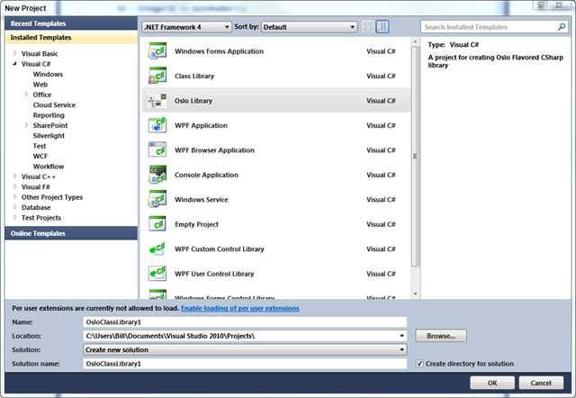Click the Solution name input field
This screenshot has height=398, width=576.
tap(245, 364)
